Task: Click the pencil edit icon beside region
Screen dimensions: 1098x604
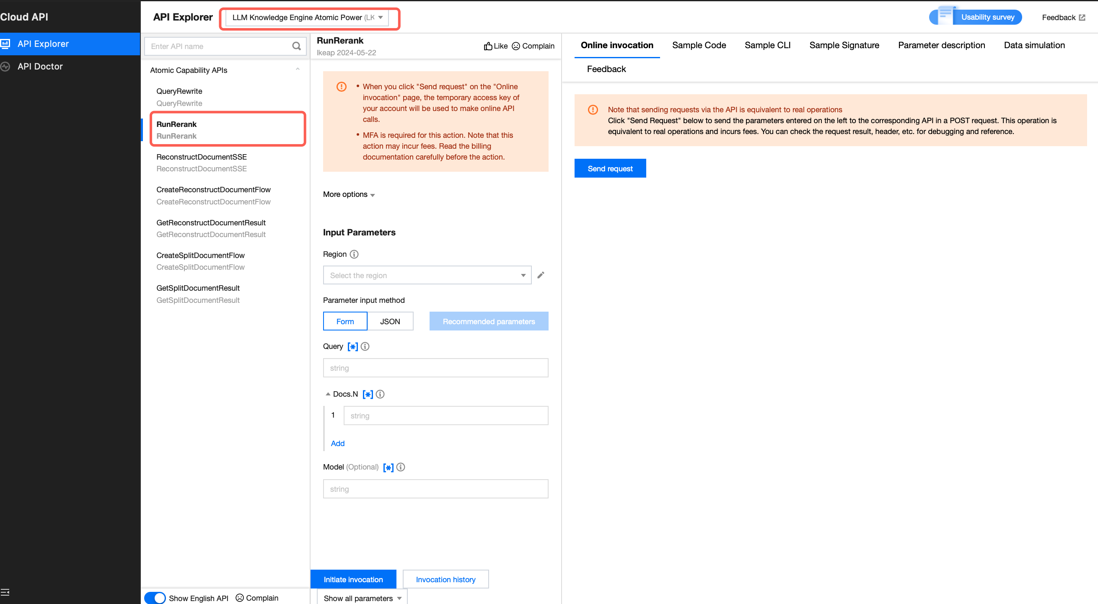Action: click(x=541, y=275)
